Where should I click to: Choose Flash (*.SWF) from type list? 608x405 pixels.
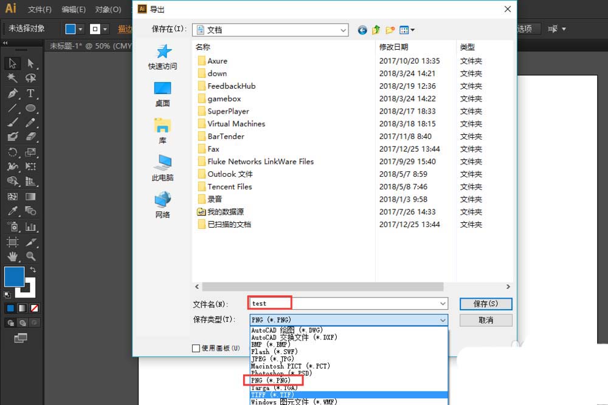[274, 352]
